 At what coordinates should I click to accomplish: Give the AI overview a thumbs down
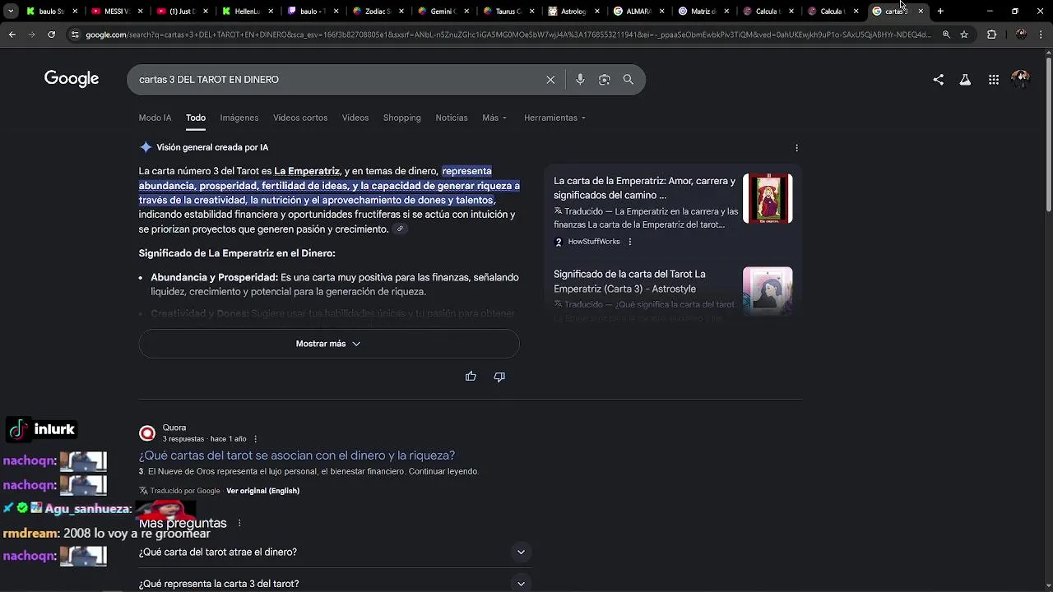click(x=499, y=377)
